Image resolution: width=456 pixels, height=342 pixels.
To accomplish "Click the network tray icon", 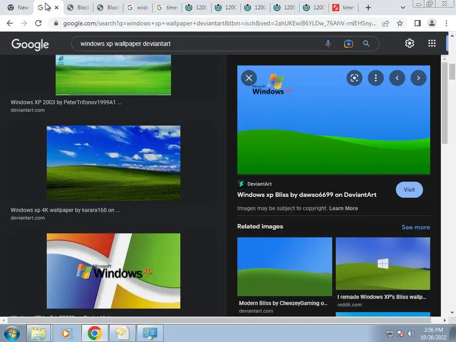I will tap(389, 334).
